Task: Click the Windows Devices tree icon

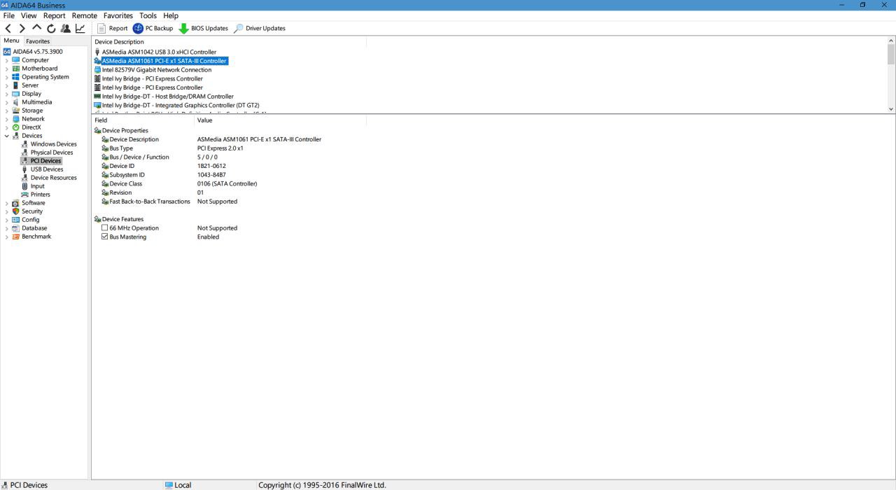Action: 25,144
